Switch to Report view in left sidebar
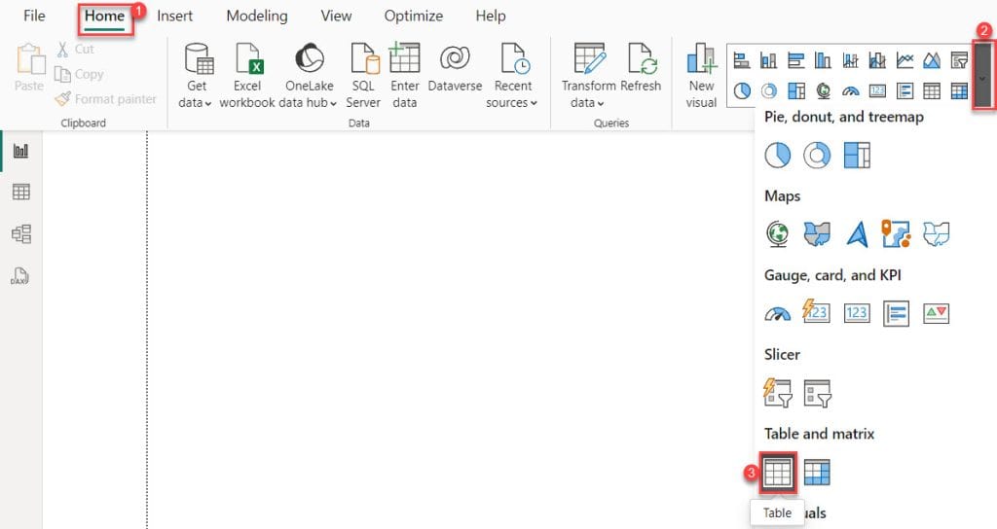Viewport: 997px width, 529px height. pos(21,151)
